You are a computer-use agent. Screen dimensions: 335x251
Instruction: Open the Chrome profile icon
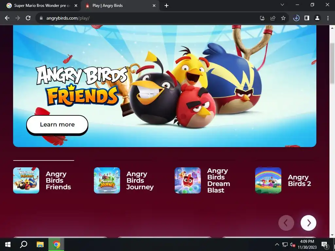click(317, 18)
